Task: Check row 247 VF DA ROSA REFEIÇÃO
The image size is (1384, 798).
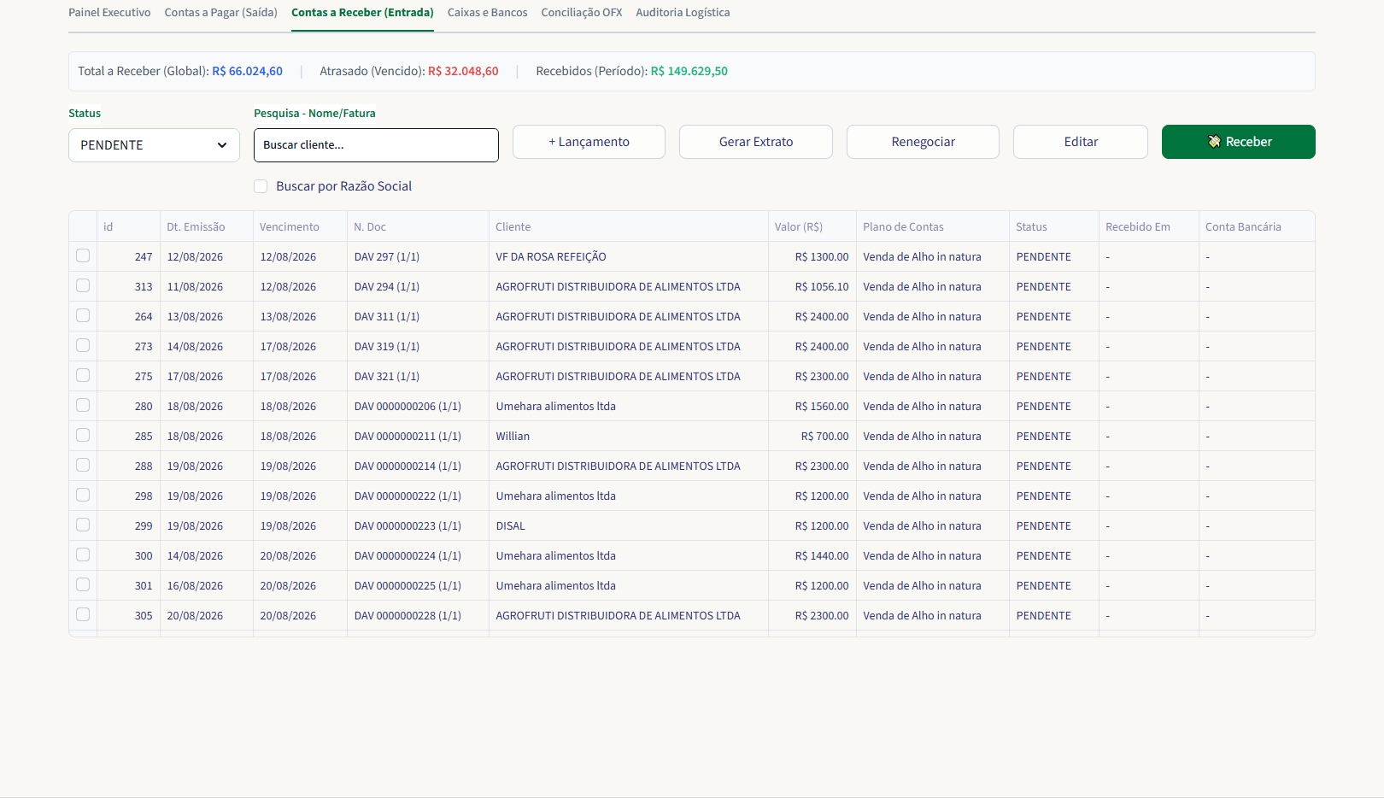Action: pos(83,255)
